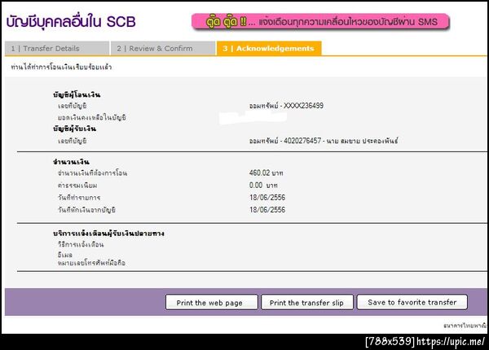Click the 'Print the web page' button
Image resolution: width=489 pixels, height=350 pixels.
click(211, 302)
